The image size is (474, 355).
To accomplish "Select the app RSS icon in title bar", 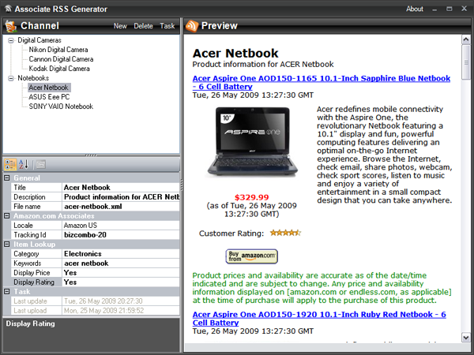I will tap(8, 9).
